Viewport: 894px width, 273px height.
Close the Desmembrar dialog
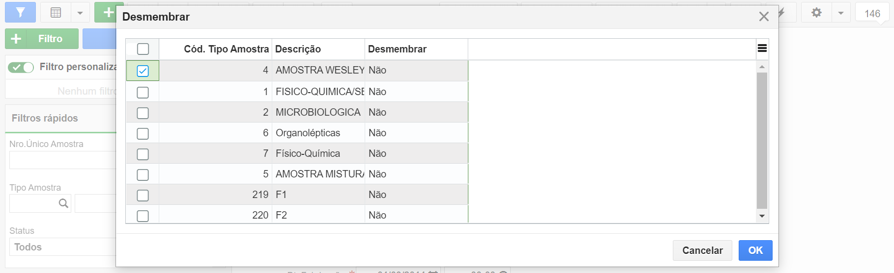(x=764, y=17)
